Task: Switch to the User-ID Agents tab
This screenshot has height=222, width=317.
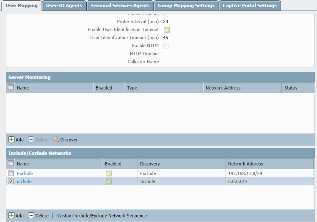Action: (x=64, y=5)
